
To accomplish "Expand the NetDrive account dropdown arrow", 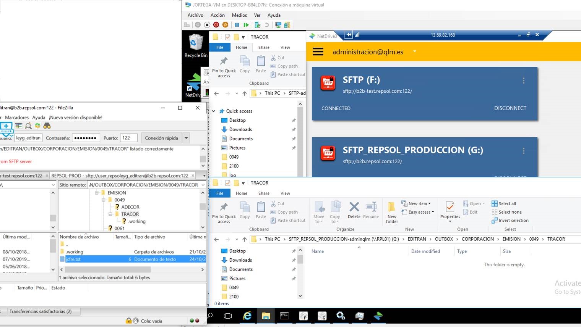I will click(415, 51).
